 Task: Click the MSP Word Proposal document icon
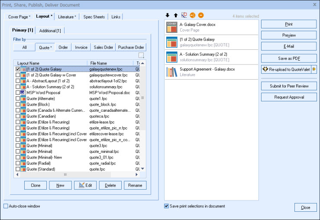click(x=23, y=93)
